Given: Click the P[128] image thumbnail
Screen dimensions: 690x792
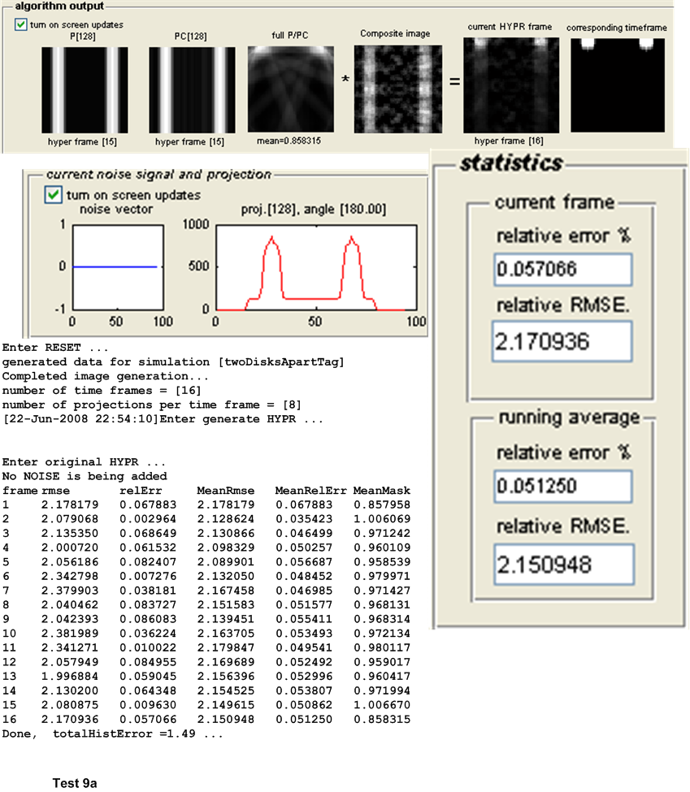Looking at the screenshot, I should tap(85, 89).
